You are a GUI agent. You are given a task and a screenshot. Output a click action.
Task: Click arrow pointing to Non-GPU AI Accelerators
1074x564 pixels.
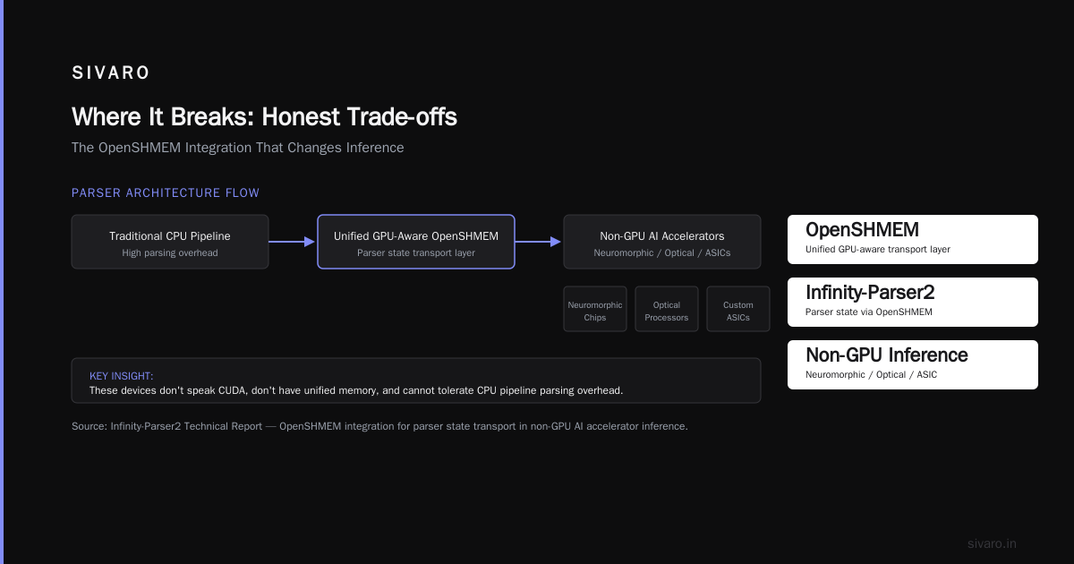point(539,242)
